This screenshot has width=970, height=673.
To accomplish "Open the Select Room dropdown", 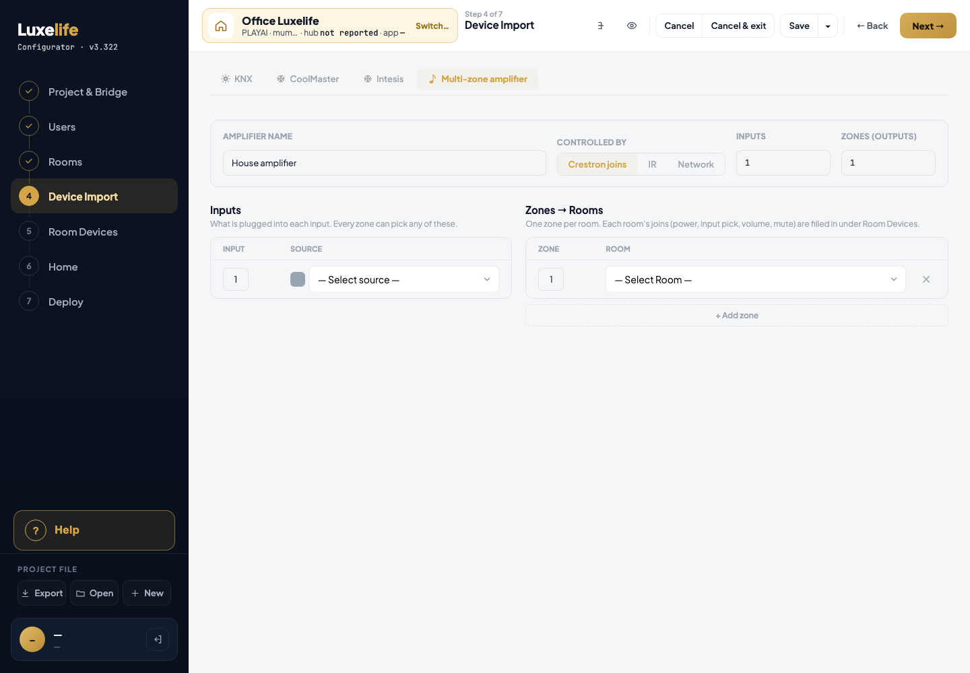I will click(x=756, y=279).
